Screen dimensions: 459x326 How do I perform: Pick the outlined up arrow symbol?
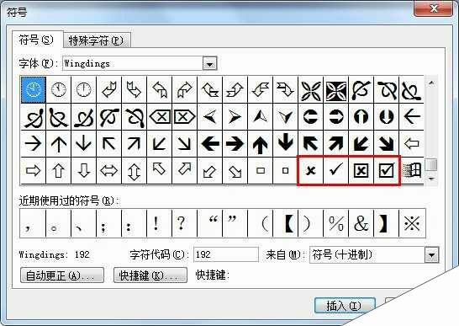58,170
